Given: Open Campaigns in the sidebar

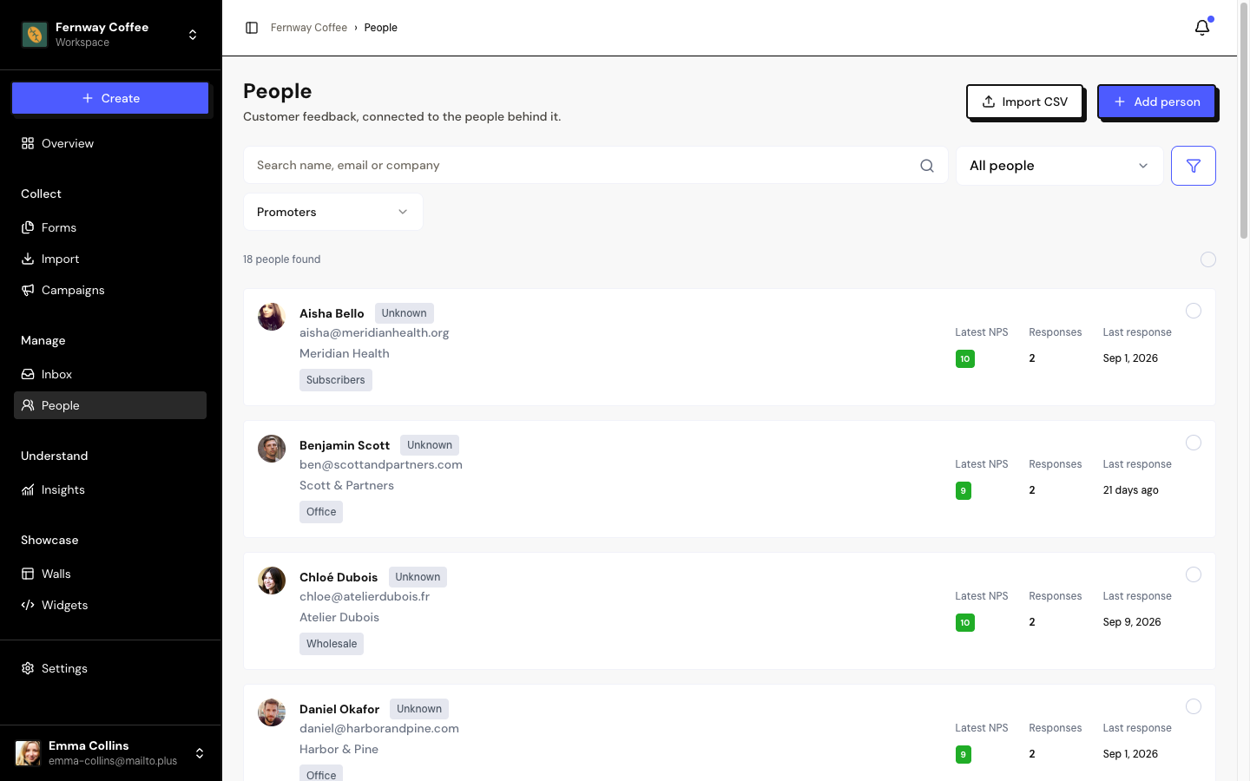Looking at the screenshot, I should tap(110, 290).
